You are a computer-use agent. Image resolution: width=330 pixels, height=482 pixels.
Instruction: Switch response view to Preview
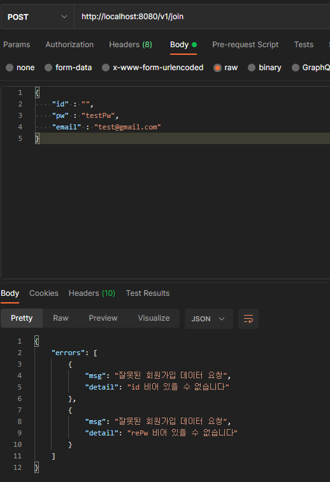tap(103, 318)
